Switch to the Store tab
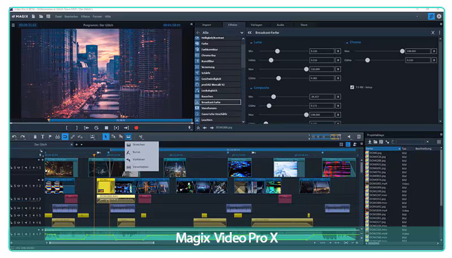 pyautogui.click(x=304, y=25)
